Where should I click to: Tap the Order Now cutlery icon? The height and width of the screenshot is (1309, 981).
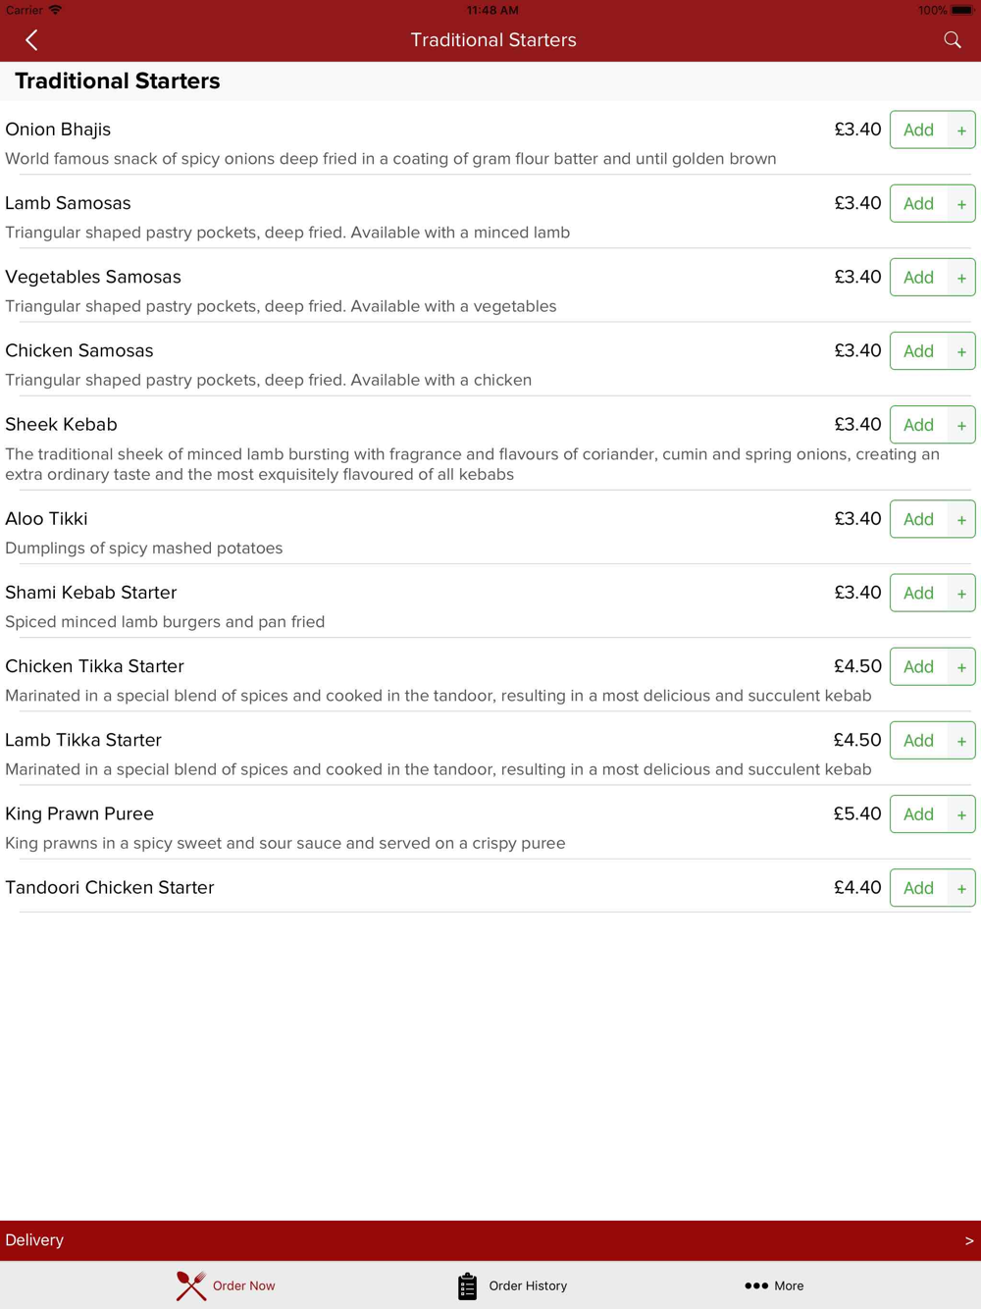pyautogui.click(x=191, y=1285)
